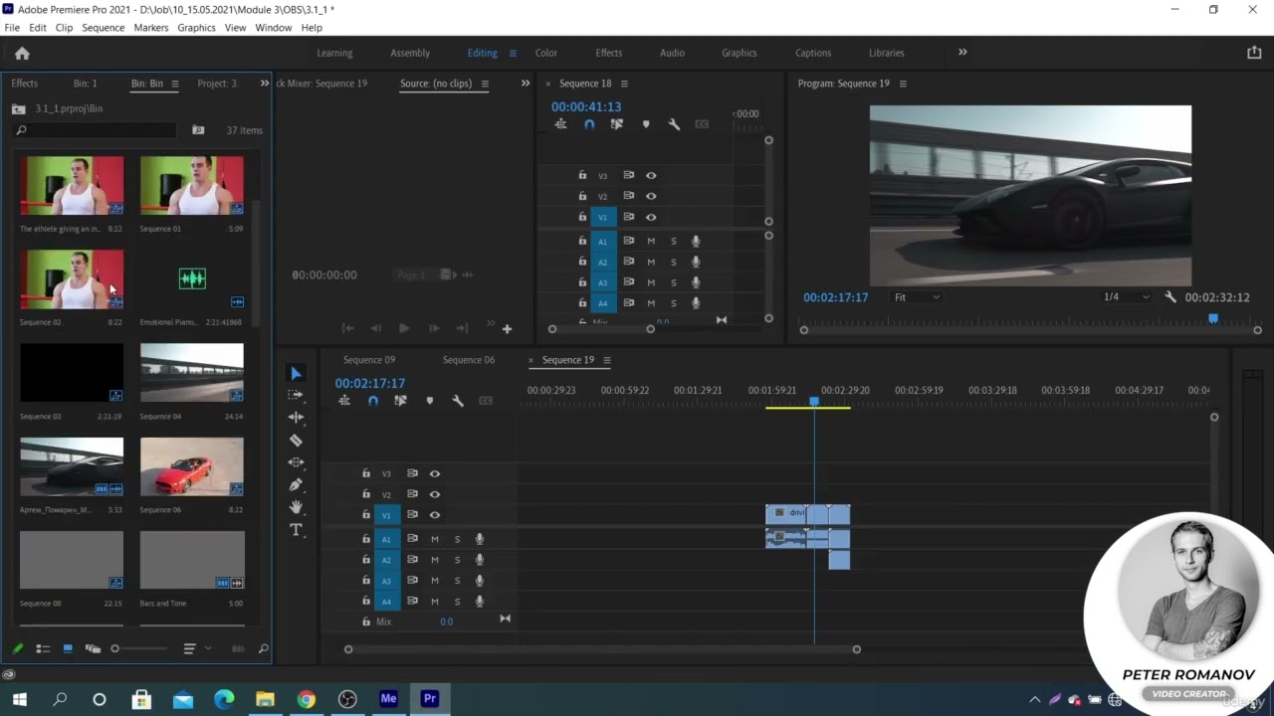This screenshot has height=716, width=1274.
Task: Click the new bin folder icon
Action: (198, 130)
